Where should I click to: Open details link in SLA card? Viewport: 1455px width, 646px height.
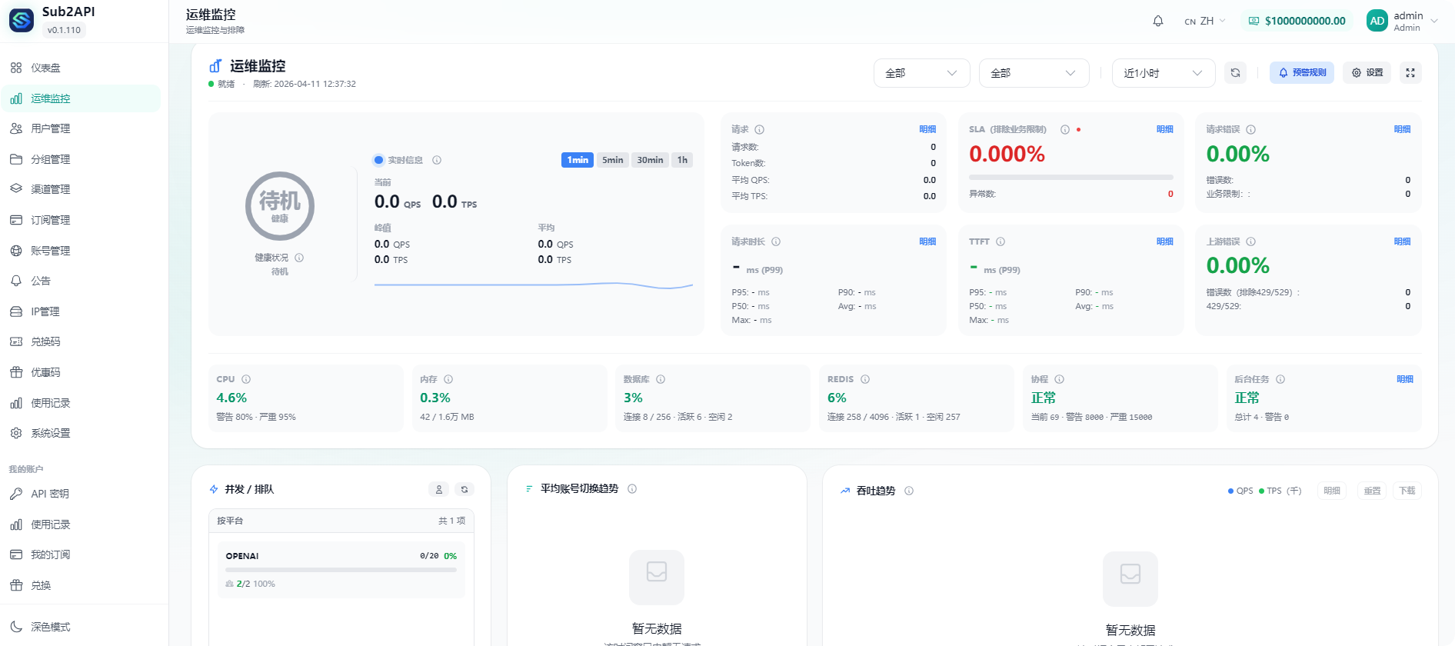[1164, 129]
